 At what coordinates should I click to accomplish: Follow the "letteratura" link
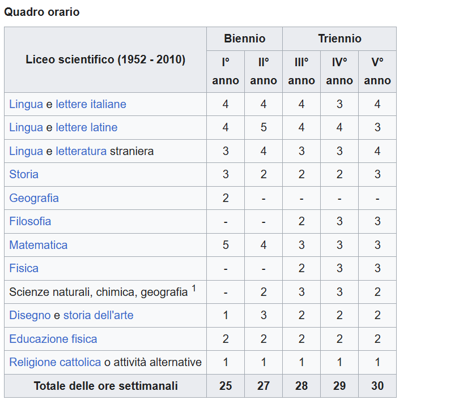pyautogui.click(x=81, y=151)
